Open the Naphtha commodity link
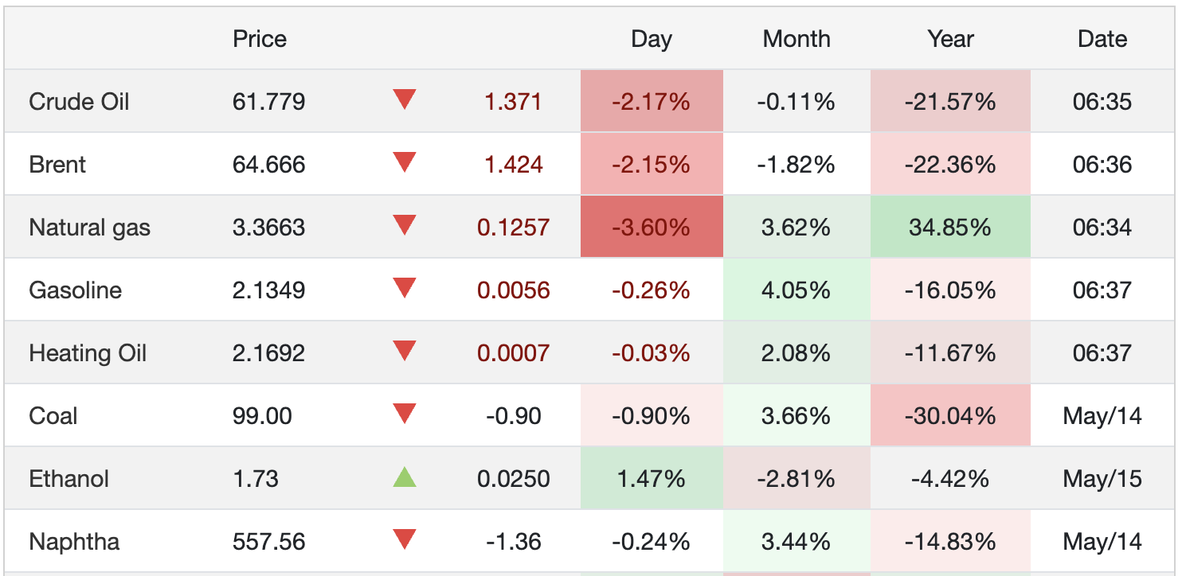Image resolution: width=1182 pixels, height=576 pixels. tap(74, 542)
